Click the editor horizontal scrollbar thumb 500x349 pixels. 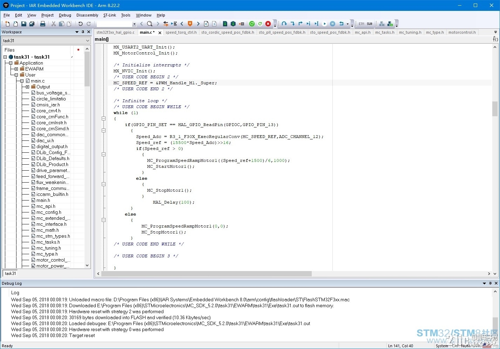(206, 274)
